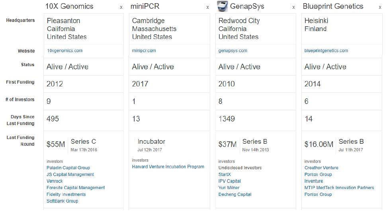Click Paladin Capital Group investor
Viewport: 389px width, 219px height.
tap(68, 168)
